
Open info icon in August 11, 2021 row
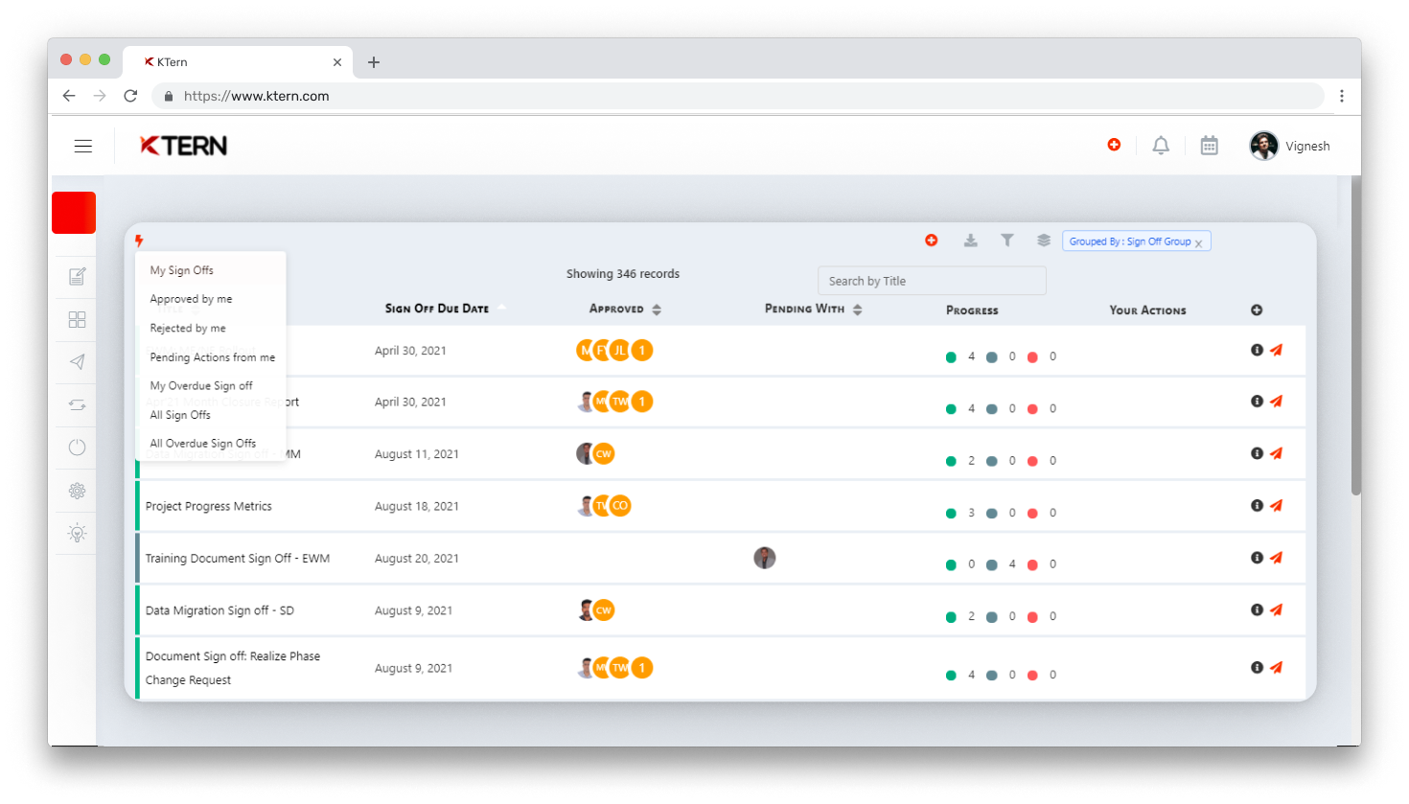[x=1257, y=453]
